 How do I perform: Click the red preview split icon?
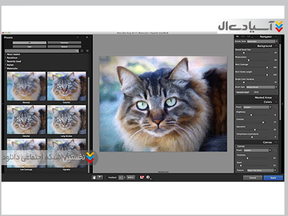tap(143, 177)
